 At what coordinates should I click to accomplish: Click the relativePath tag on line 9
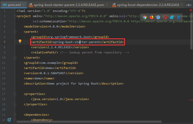point(45,52)
